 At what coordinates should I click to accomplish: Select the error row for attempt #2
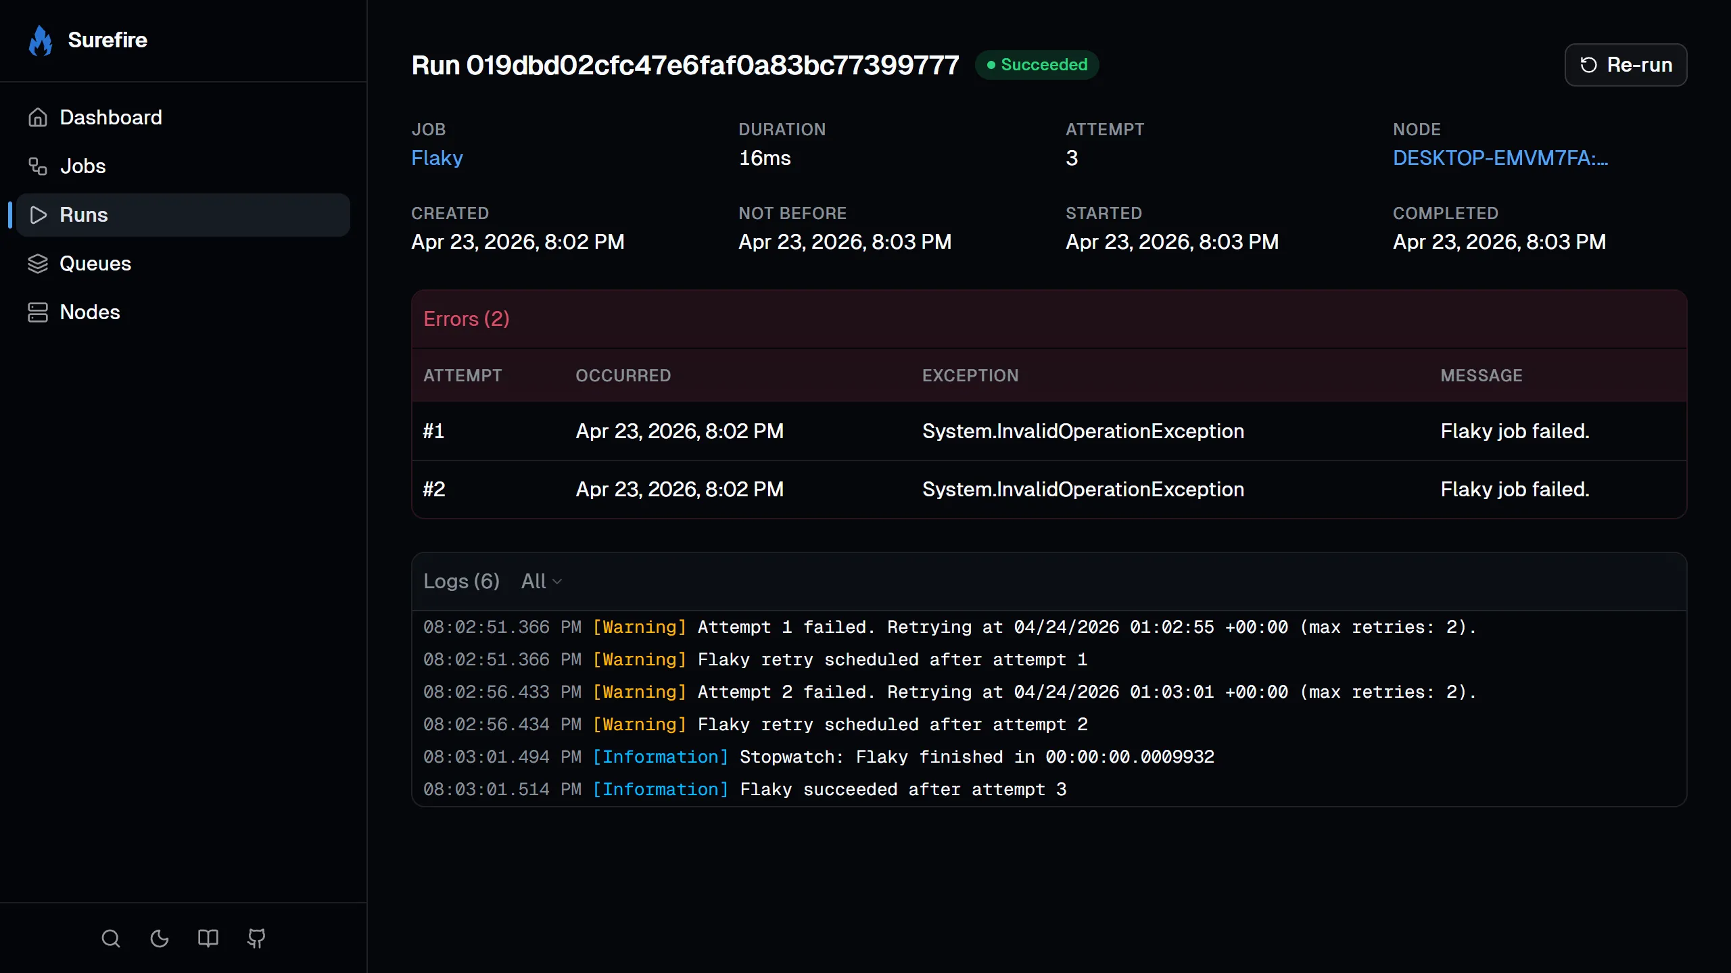1049,490
